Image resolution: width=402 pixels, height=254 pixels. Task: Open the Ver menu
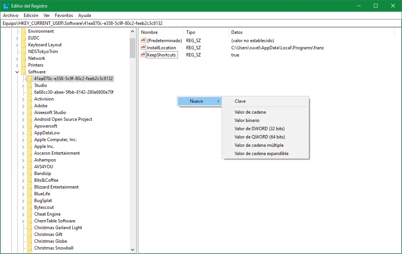tap(46, 15)
